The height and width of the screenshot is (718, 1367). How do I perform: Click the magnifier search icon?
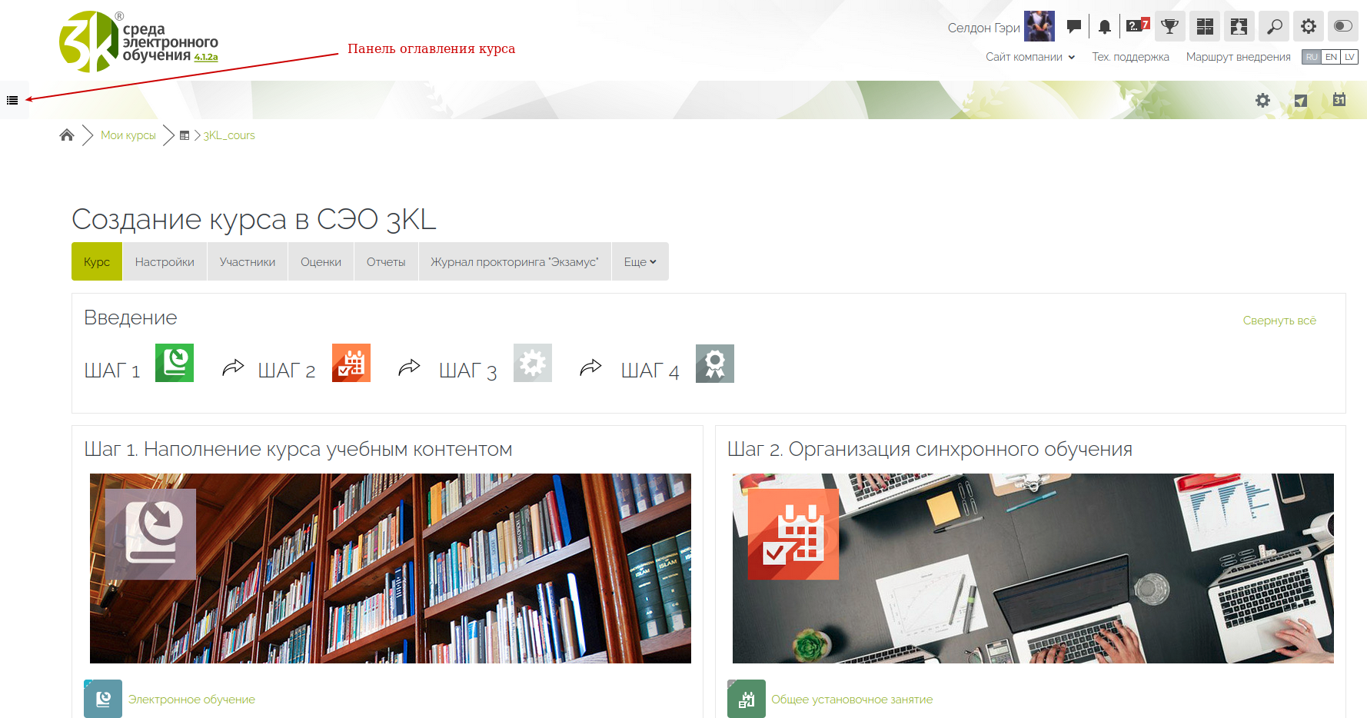pyautogui.click(x=1274, y=27)
